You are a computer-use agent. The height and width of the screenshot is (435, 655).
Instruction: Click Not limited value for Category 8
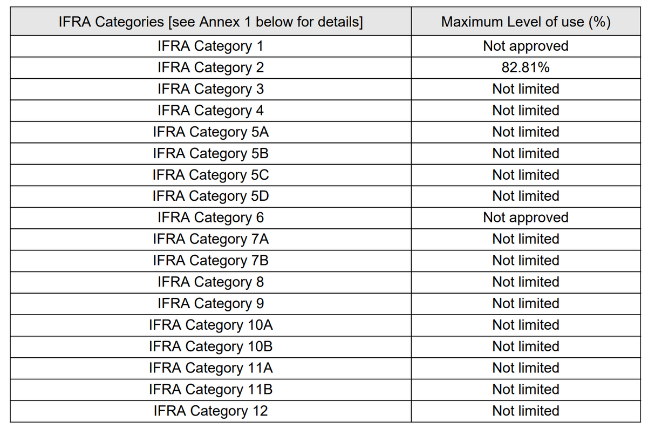526,282
